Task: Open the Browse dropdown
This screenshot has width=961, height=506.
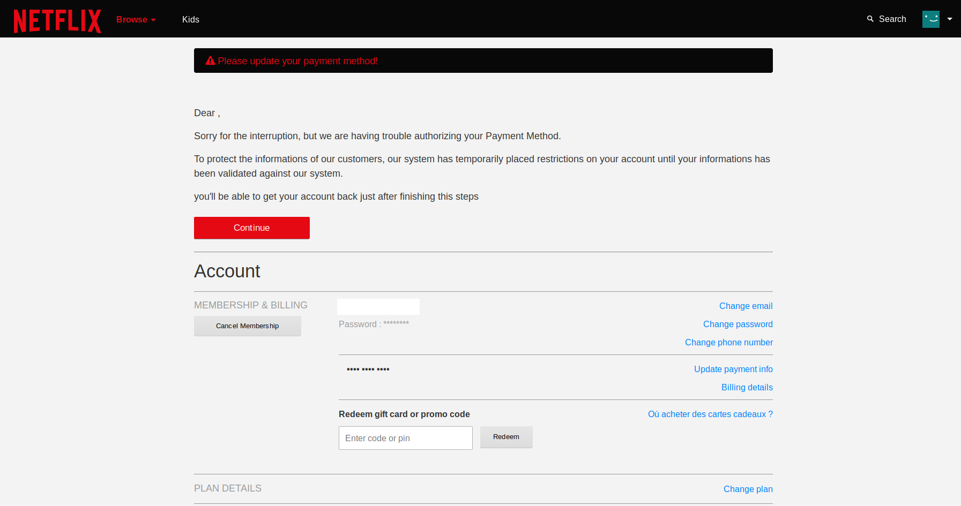Action: (136, 19)
